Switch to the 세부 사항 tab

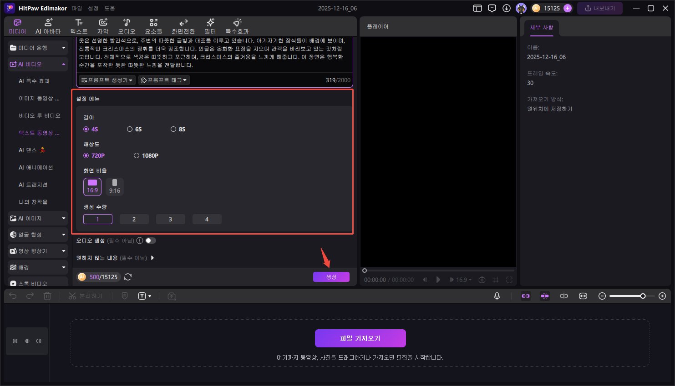click(541, 27)
